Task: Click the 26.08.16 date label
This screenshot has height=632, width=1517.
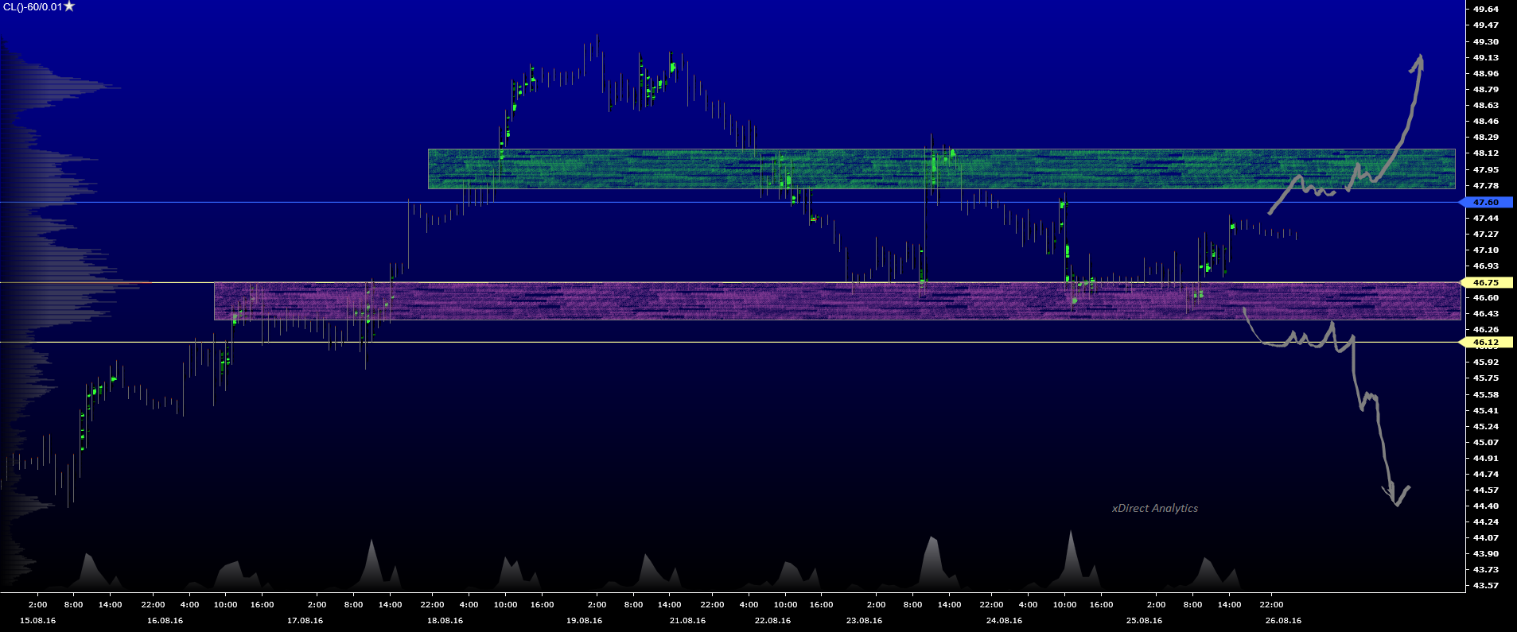Action: [1283, 620]
